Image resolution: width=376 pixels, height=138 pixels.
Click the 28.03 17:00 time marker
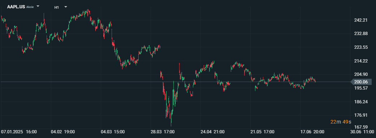tap(163, 132)
